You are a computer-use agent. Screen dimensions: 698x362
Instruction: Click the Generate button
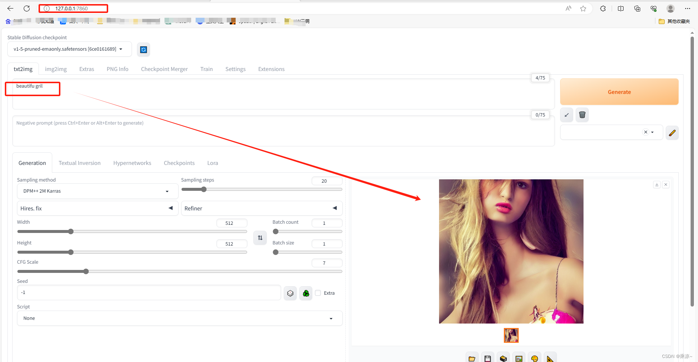(619, 92)
